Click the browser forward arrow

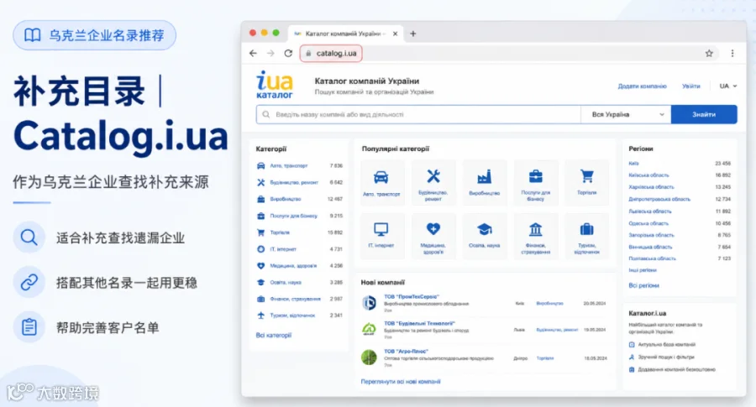pyautogui.click(x=270, y=54)
